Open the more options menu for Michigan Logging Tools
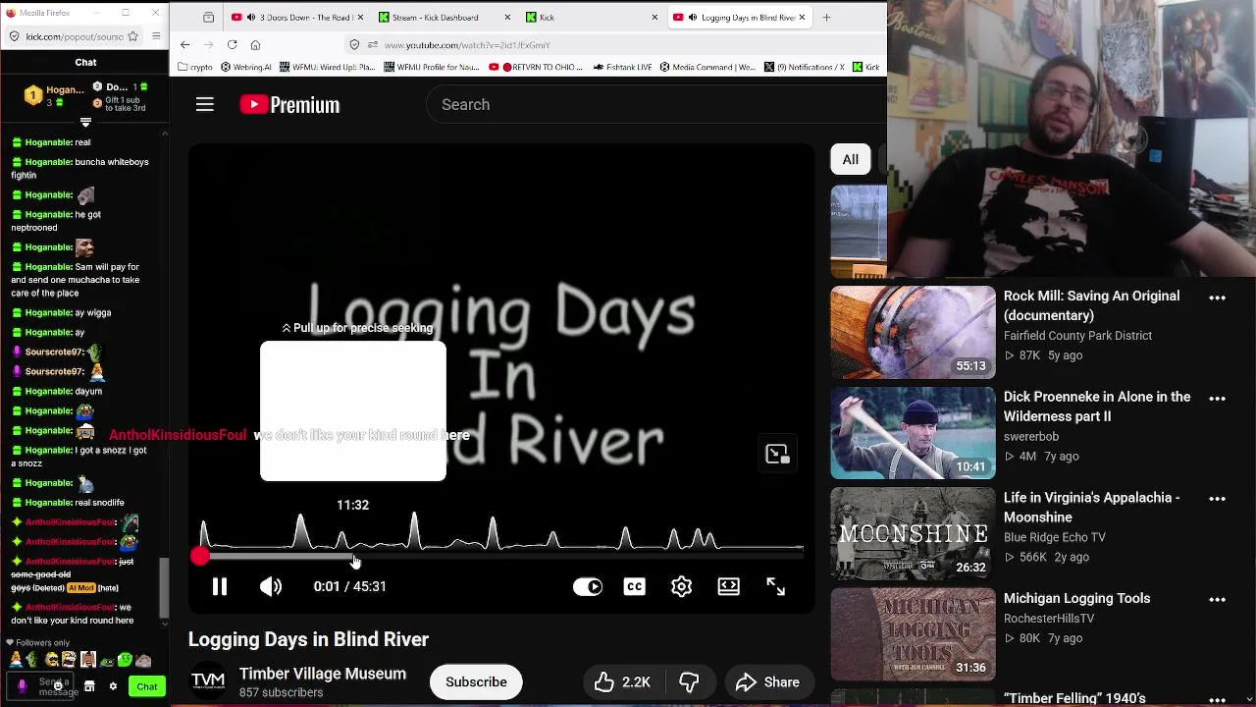Viewport: 1256px width, 707px height. [x=1217, y=599]
